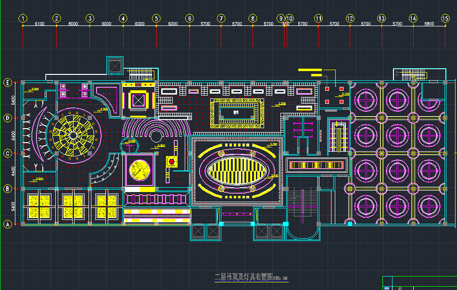This screenshot has height=290, width=457.
Task: Select the 6100 dimension text at top
Action: click(x=39, y=24)
